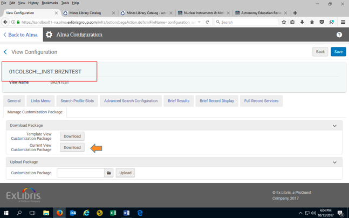Open the History menu
This screenshot has width=349, height=218.
(33, 3)
